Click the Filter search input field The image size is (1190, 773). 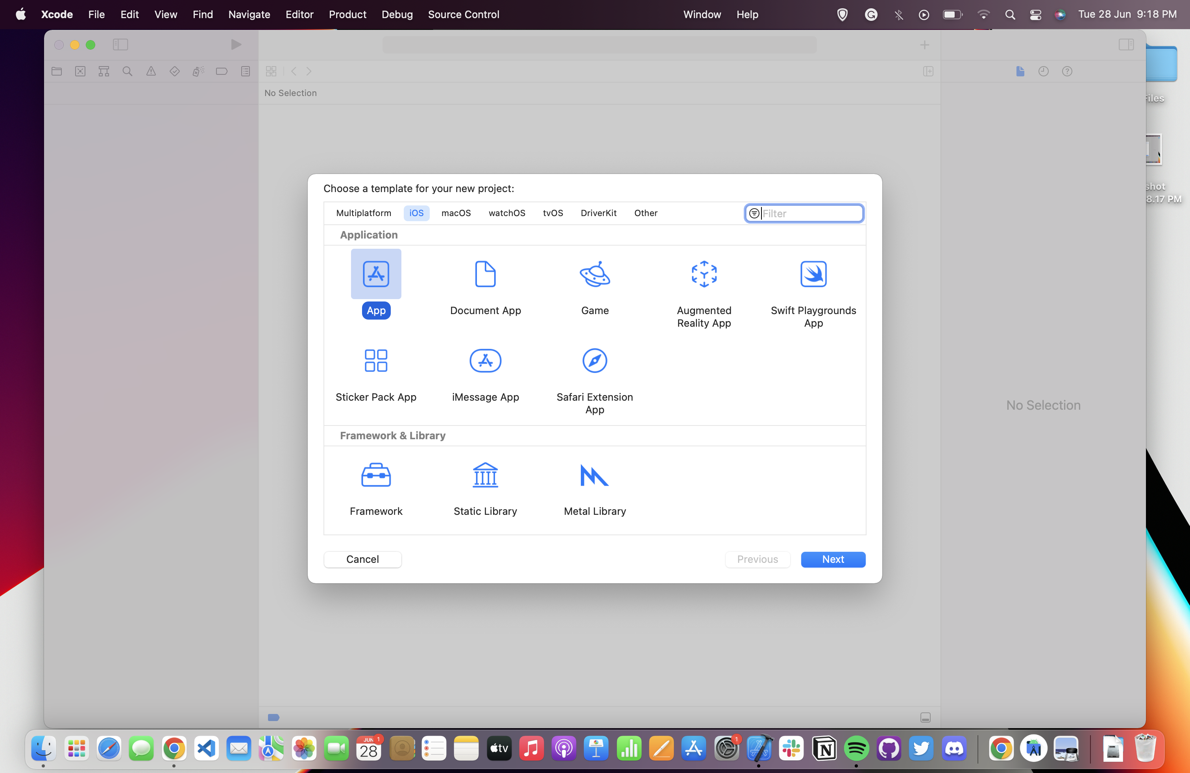(805, 213)
